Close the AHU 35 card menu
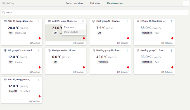This screenshot has width=190, height=110. 83,21
